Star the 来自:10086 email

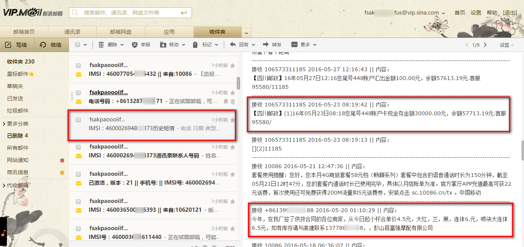click(x=232, y=65)
